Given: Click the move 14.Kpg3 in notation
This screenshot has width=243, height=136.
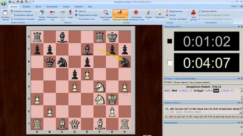Looking at the screenshot, I should click(x=198, y=91).
